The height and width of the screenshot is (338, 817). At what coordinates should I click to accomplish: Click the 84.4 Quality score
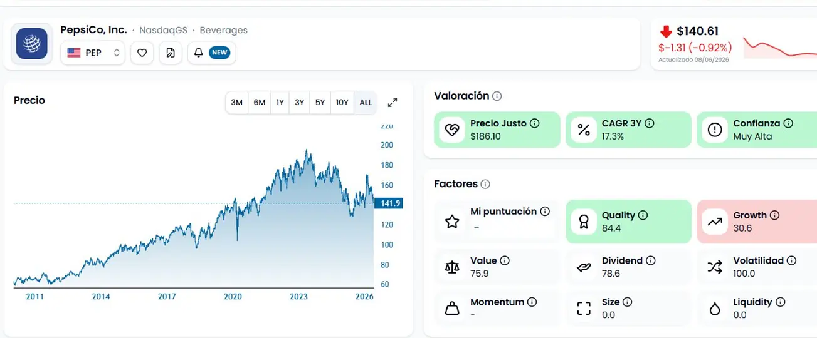pos(611,228)
